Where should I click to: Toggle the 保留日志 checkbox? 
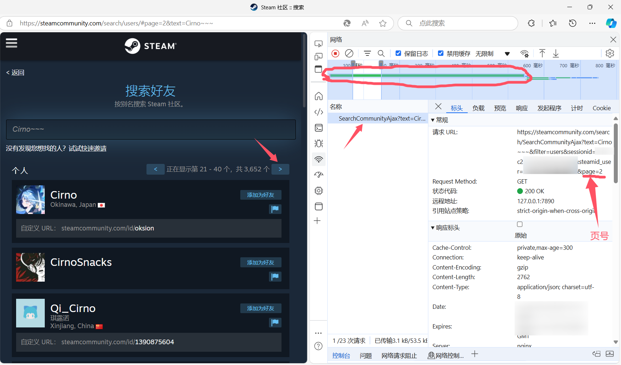[398, 53]
